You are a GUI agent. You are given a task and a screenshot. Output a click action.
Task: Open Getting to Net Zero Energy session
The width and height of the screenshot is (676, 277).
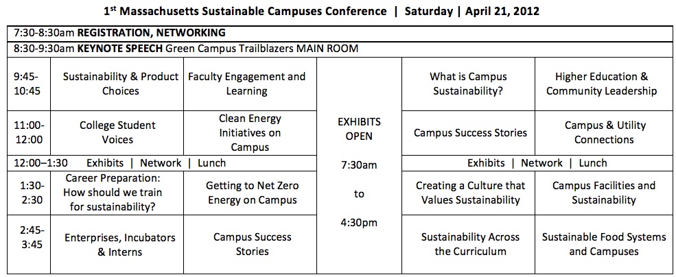point(250,193)
